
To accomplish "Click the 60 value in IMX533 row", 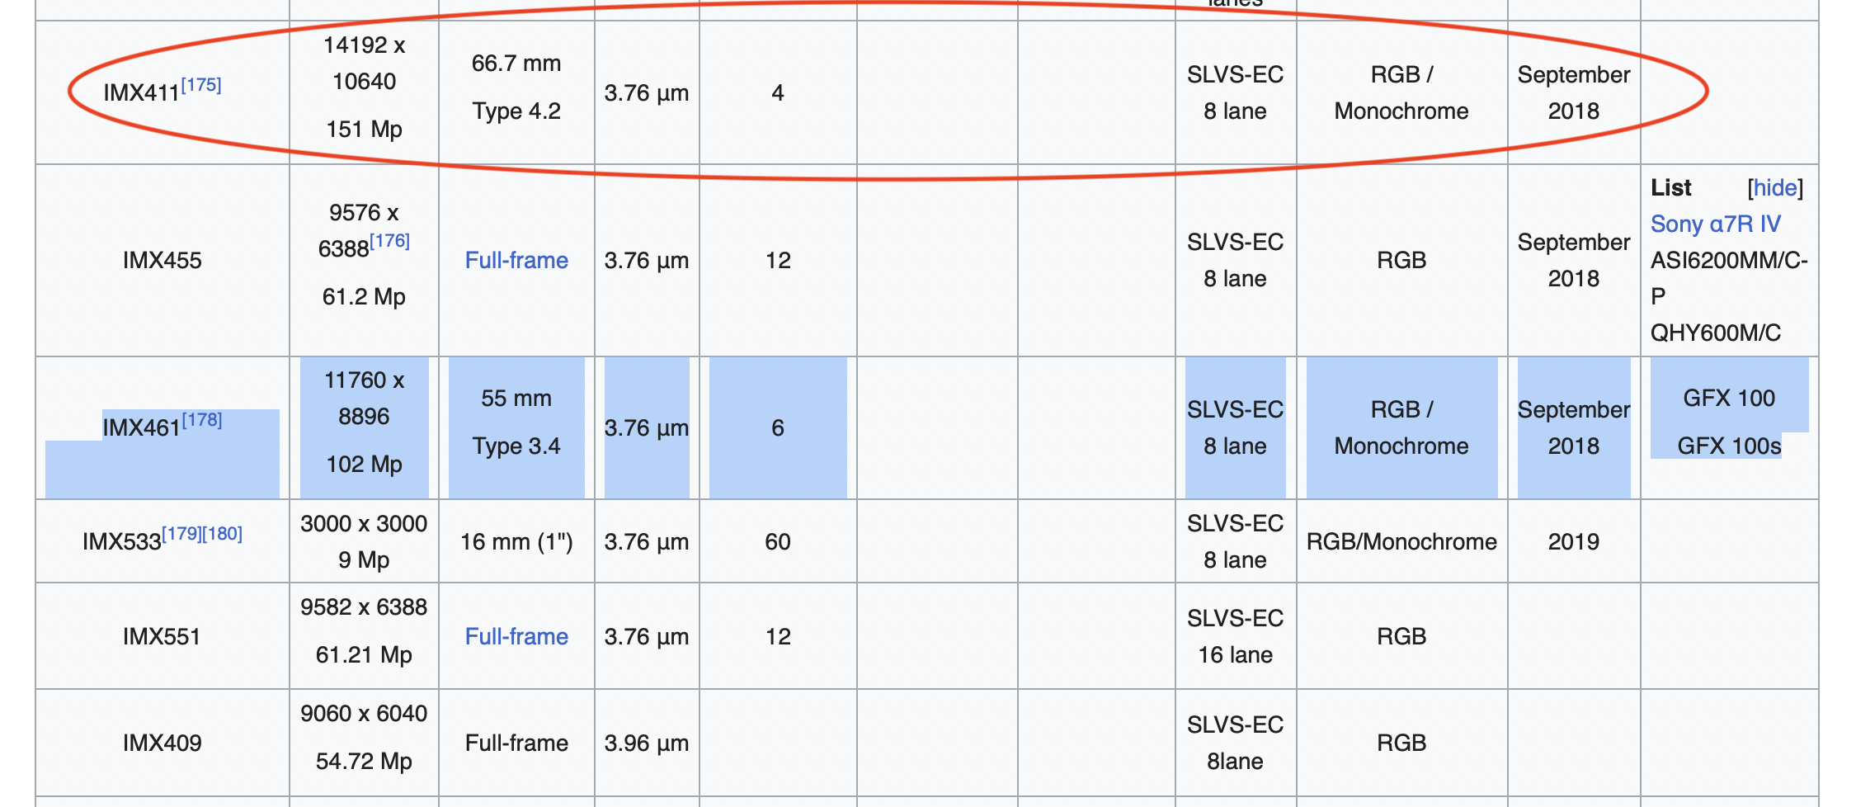I will click(777, 542).
